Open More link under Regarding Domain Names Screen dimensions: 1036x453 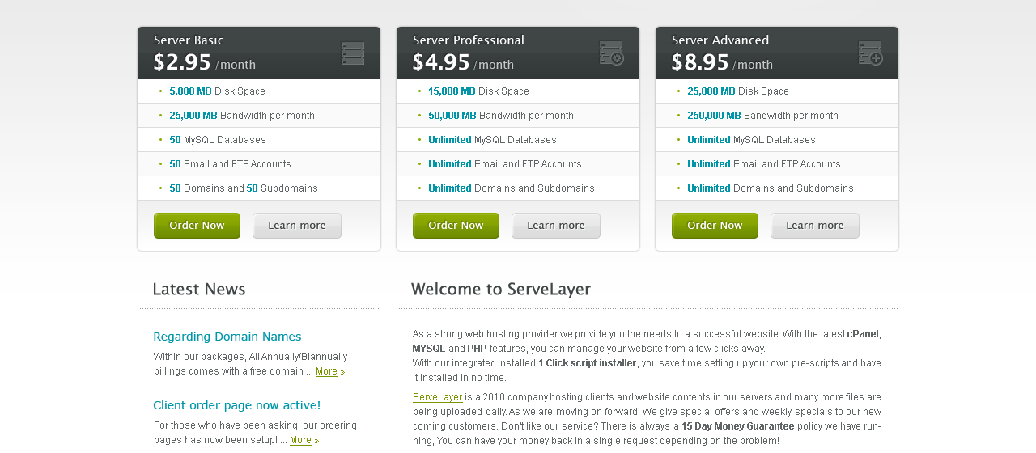tap(327, 371)
